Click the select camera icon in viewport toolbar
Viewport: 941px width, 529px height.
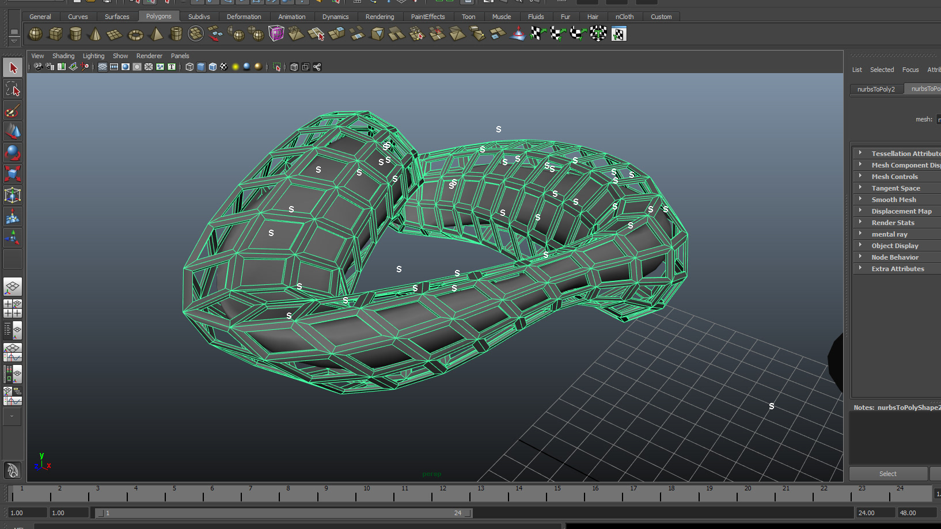[38, 67]
